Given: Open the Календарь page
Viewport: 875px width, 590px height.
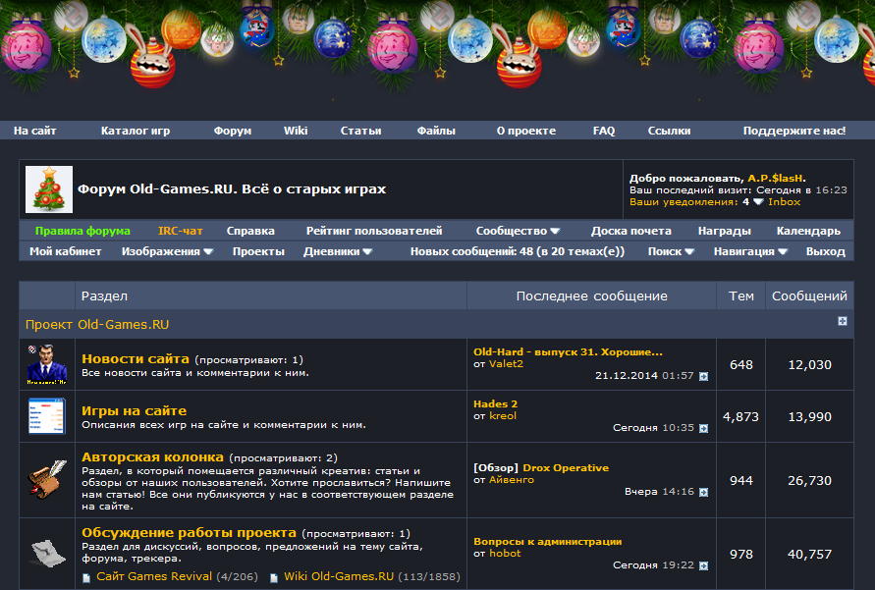Looking at the screenshot, I should 808,231.
